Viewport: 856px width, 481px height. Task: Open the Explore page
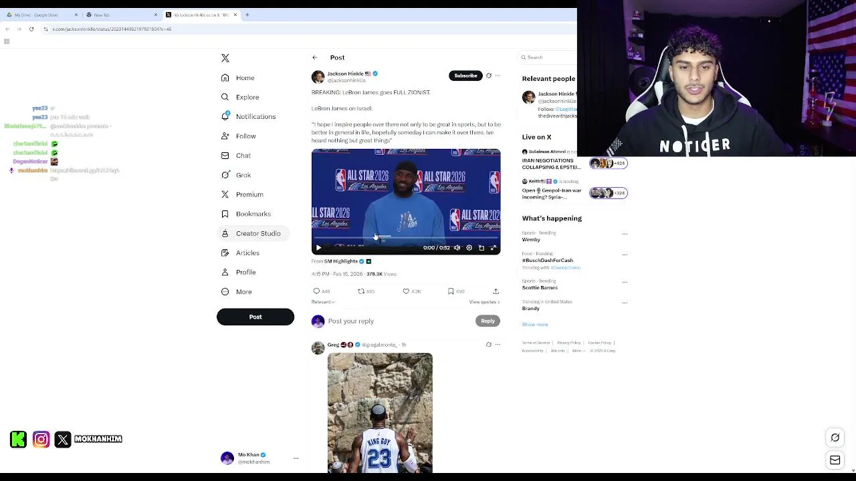[240, 98]
